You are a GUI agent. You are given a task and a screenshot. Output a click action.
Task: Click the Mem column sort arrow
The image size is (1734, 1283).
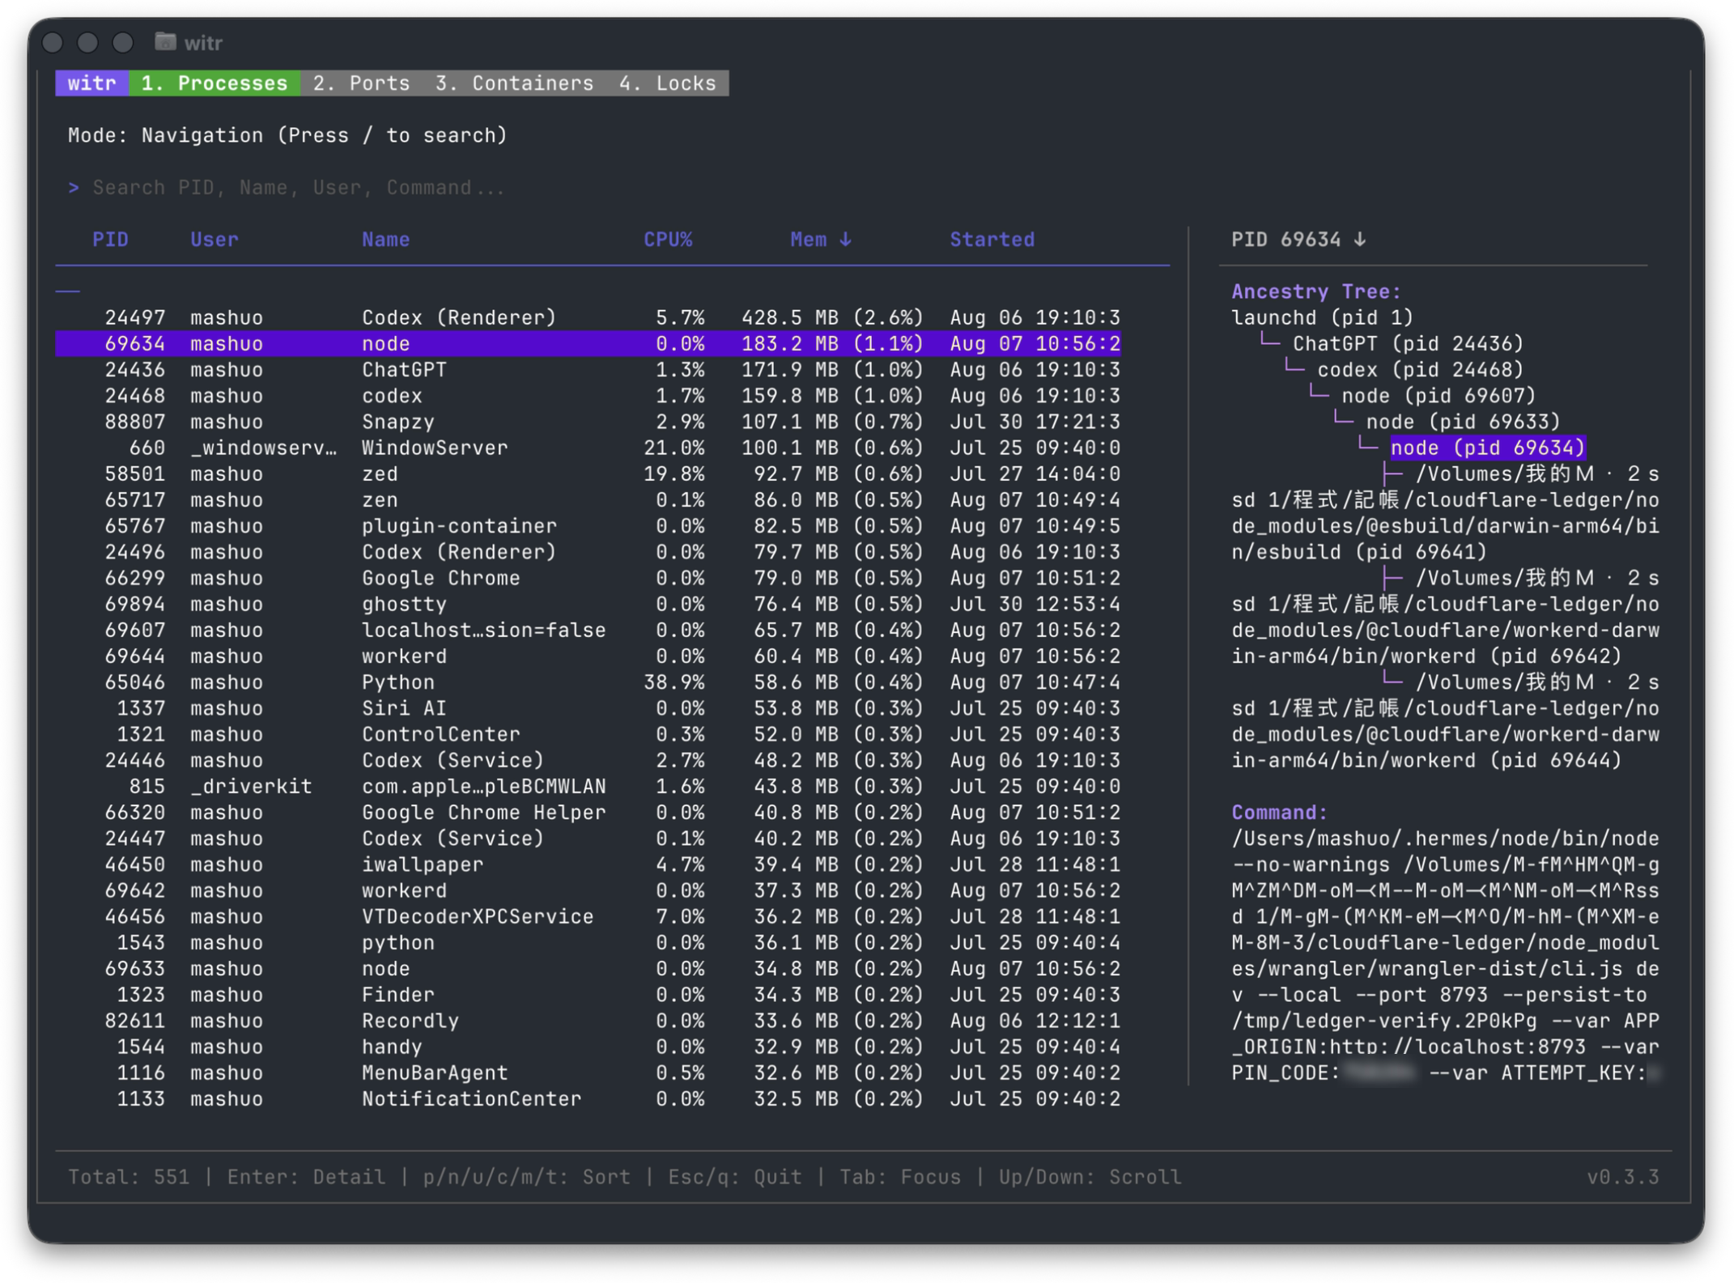[x=845, y=240]
